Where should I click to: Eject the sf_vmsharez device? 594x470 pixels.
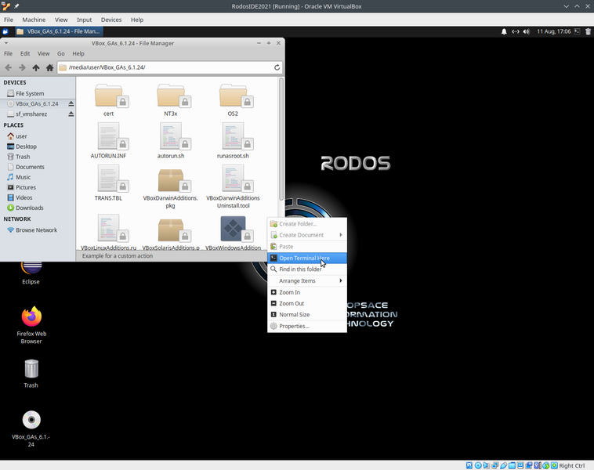click(71, 114)
